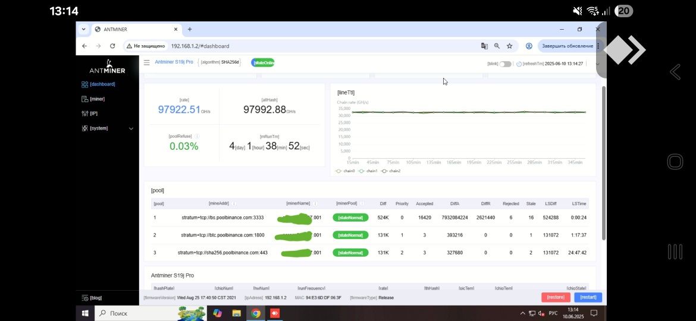Click stateNormal badge for btc.poolbinance.com pool
This screenshot has width=696, height=321.
pyautogui.click(x=350, y=235)
